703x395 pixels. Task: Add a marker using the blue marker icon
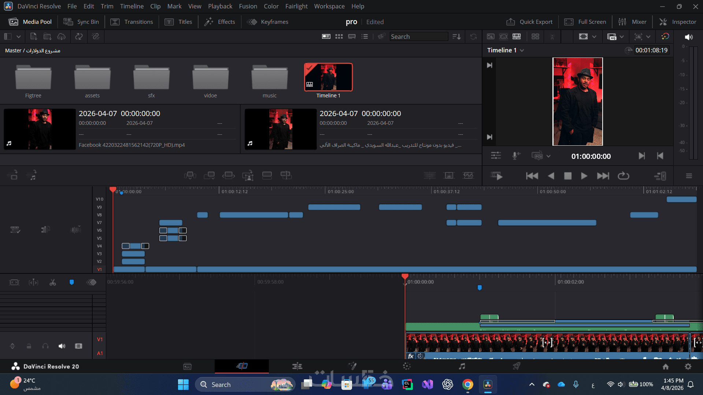(x=72, y=282)
